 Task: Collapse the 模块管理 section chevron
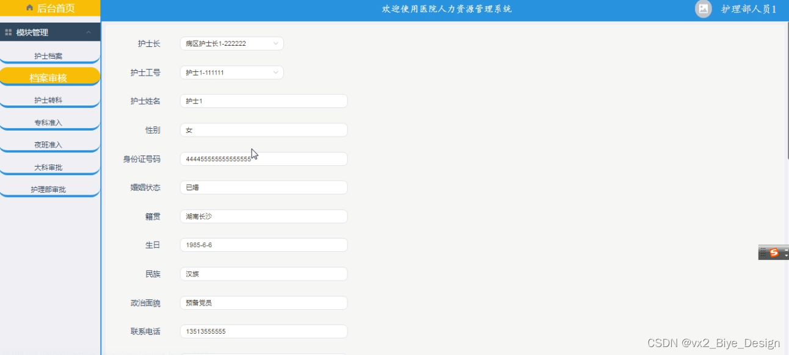[89, 32]
